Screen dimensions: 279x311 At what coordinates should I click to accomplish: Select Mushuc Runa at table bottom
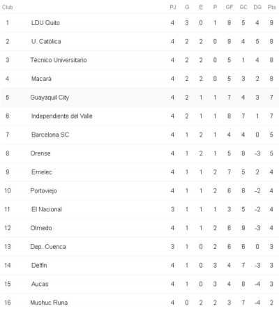tap(49, 303)
